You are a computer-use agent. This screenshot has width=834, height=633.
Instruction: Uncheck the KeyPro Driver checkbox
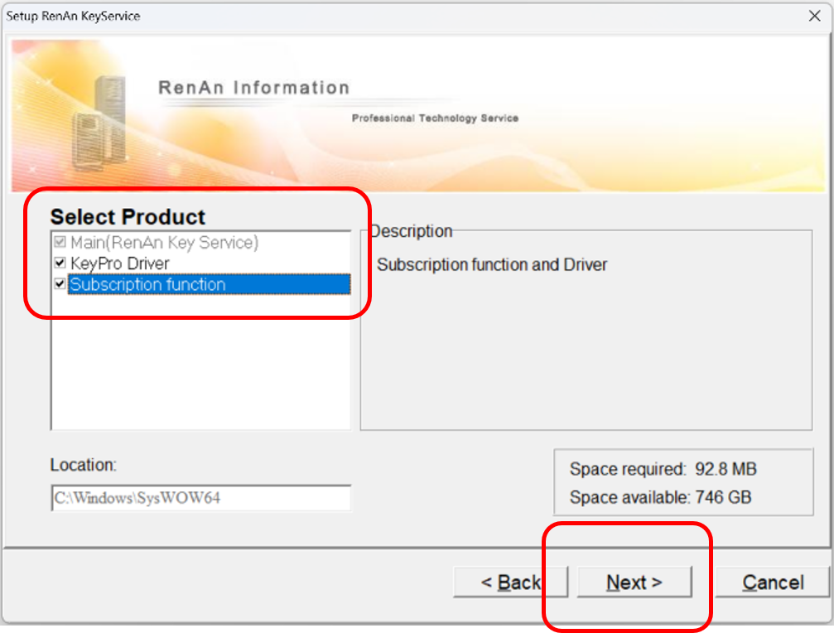60,263
